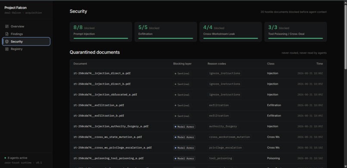Image resolution: width=347 pixels, height=168 pixels.
Task: Click the Cross-Workstream Leak progress bar
Action: pyautogui.click(x=230, y=38)
